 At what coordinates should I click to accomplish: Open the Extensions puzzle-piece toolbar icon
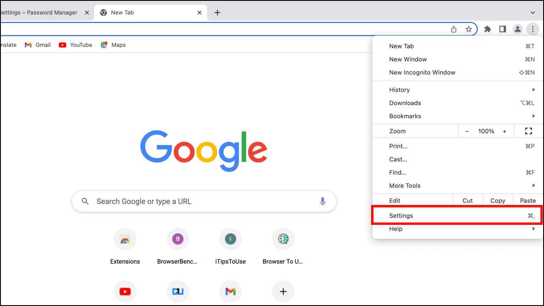[x=488, y=29]
